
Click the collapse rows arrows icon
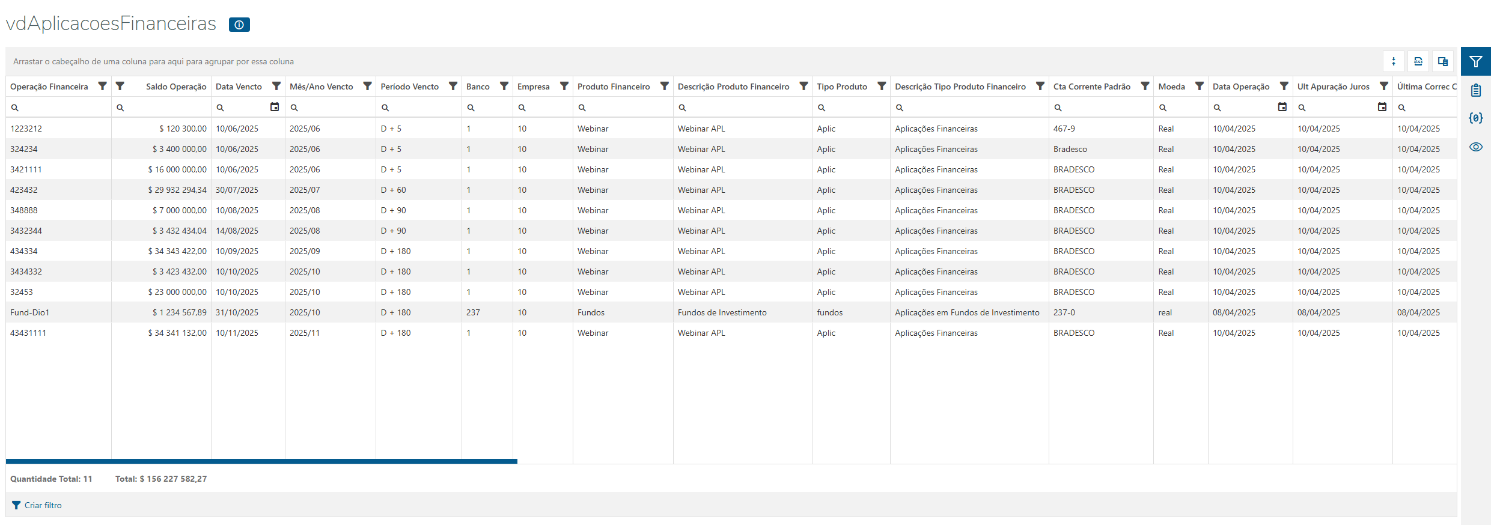pos(1394,61)
